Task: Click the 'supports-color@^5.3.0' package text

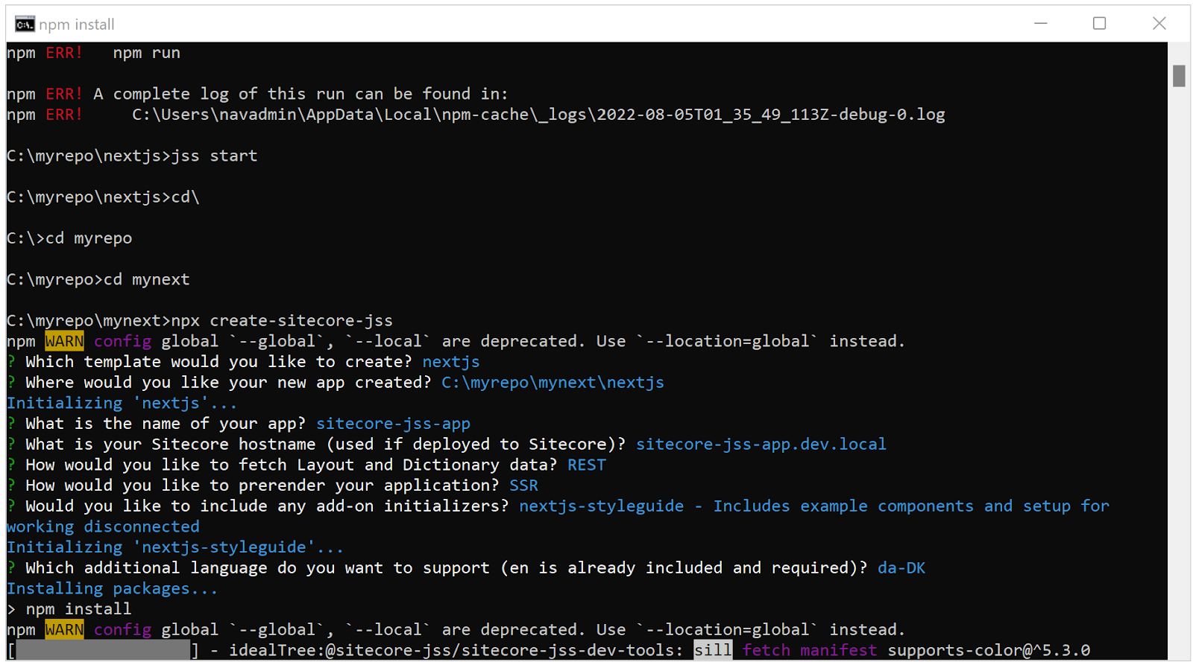Action: (989, 650)
